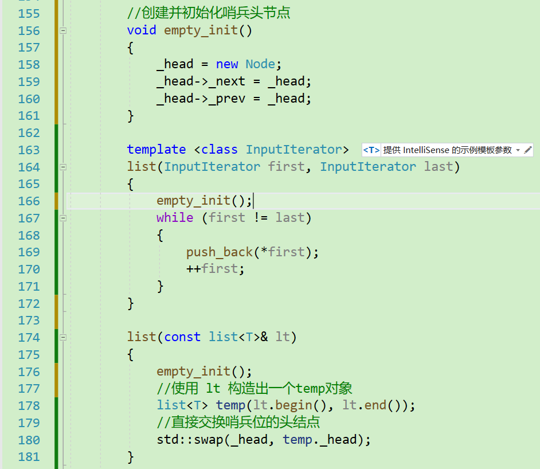Click line number 155
The height and width of the screenshot is (469, 540).
(29, 14)
